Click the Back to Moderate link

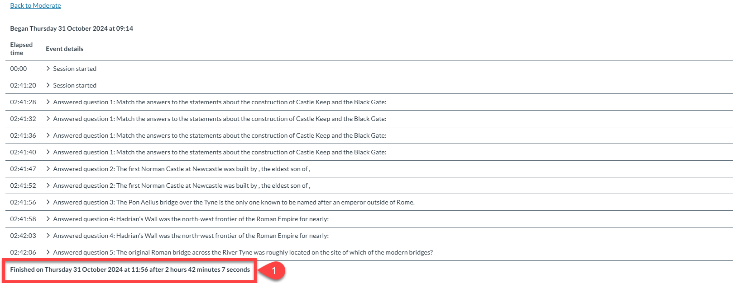pos(35,5)
